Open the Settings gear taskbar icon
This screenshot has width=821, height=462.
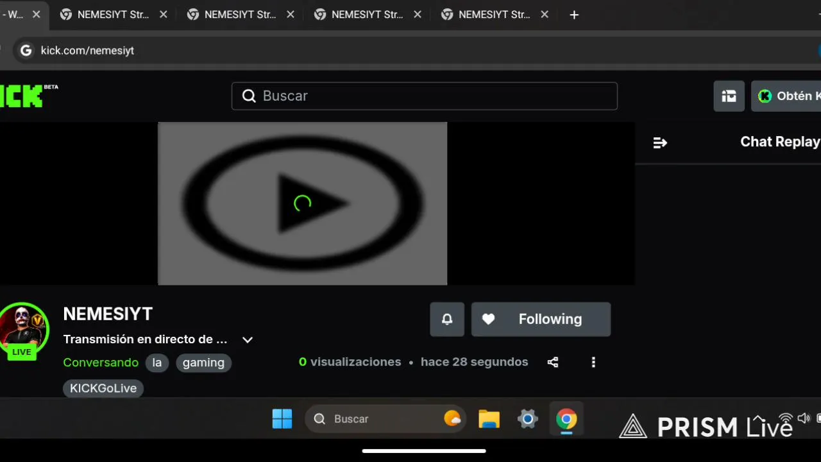tap(527, 419)
